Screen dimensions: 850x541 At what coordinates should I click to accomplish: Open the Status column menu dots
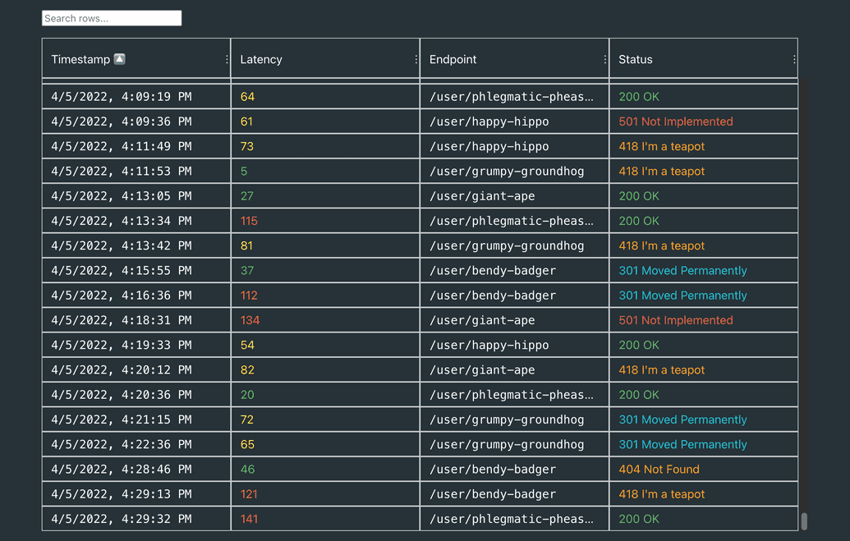pyautogui.click(x=794, y=59)
